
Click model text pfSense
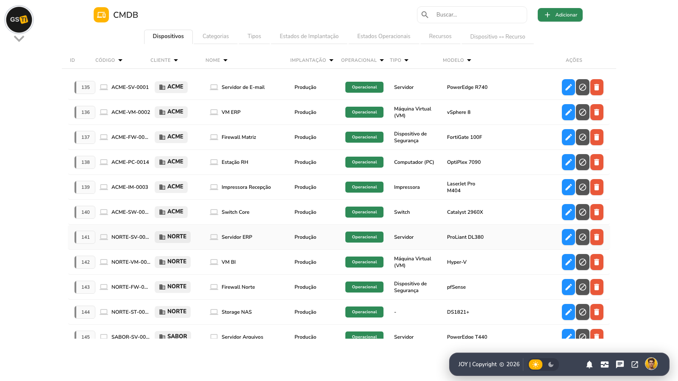pyautogui.click(x=456, y=287)
